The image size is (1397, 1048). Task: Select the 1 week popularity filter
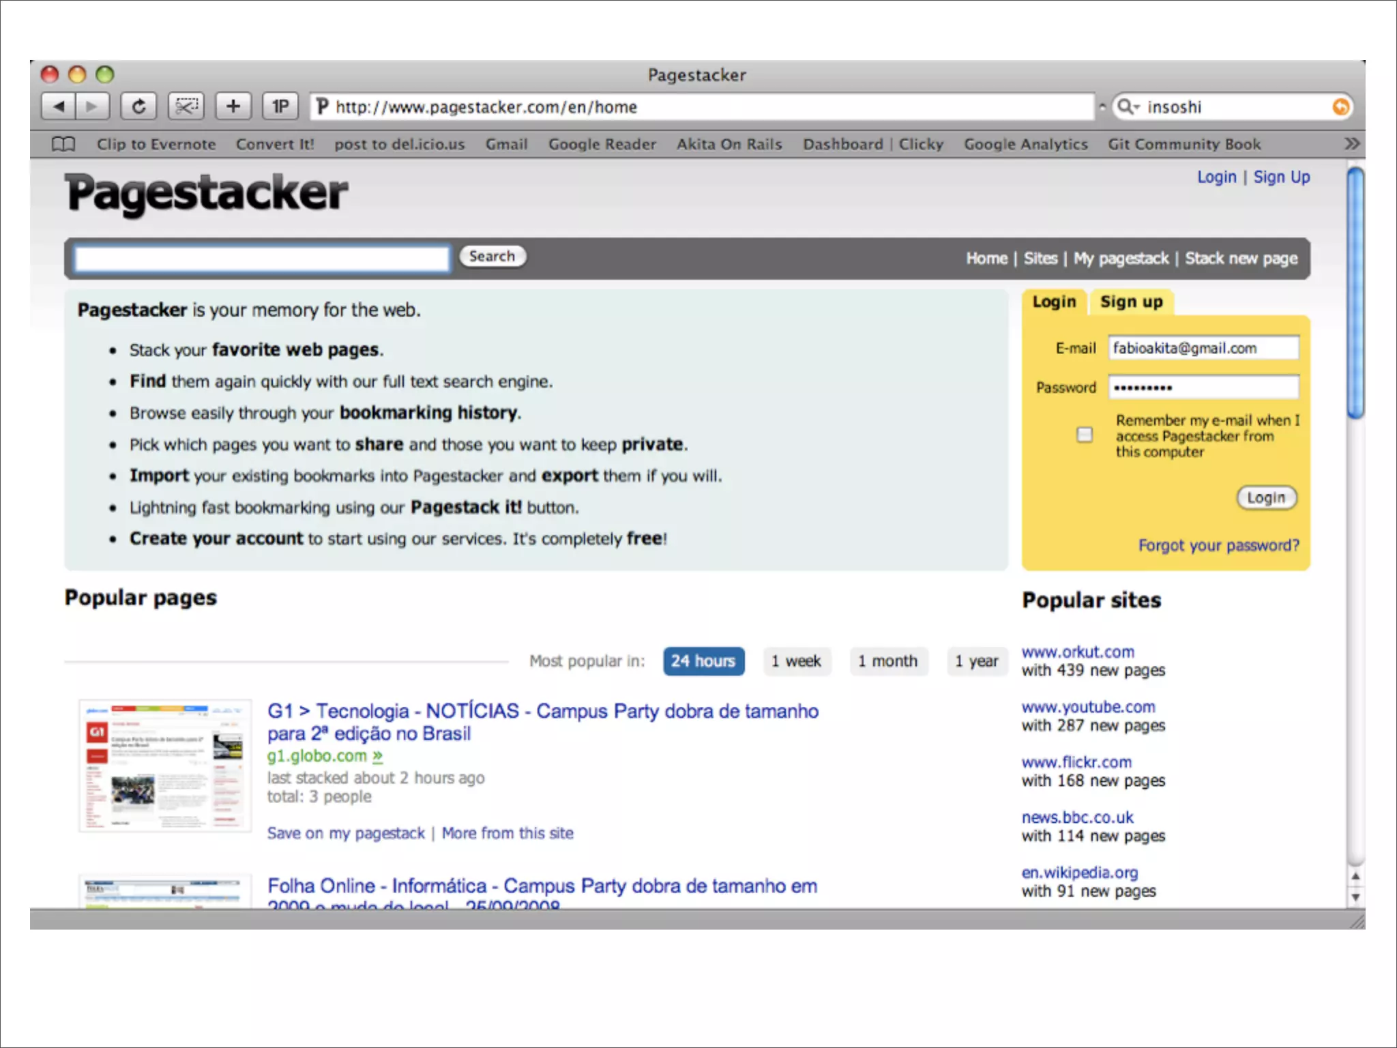pos(796,661)
